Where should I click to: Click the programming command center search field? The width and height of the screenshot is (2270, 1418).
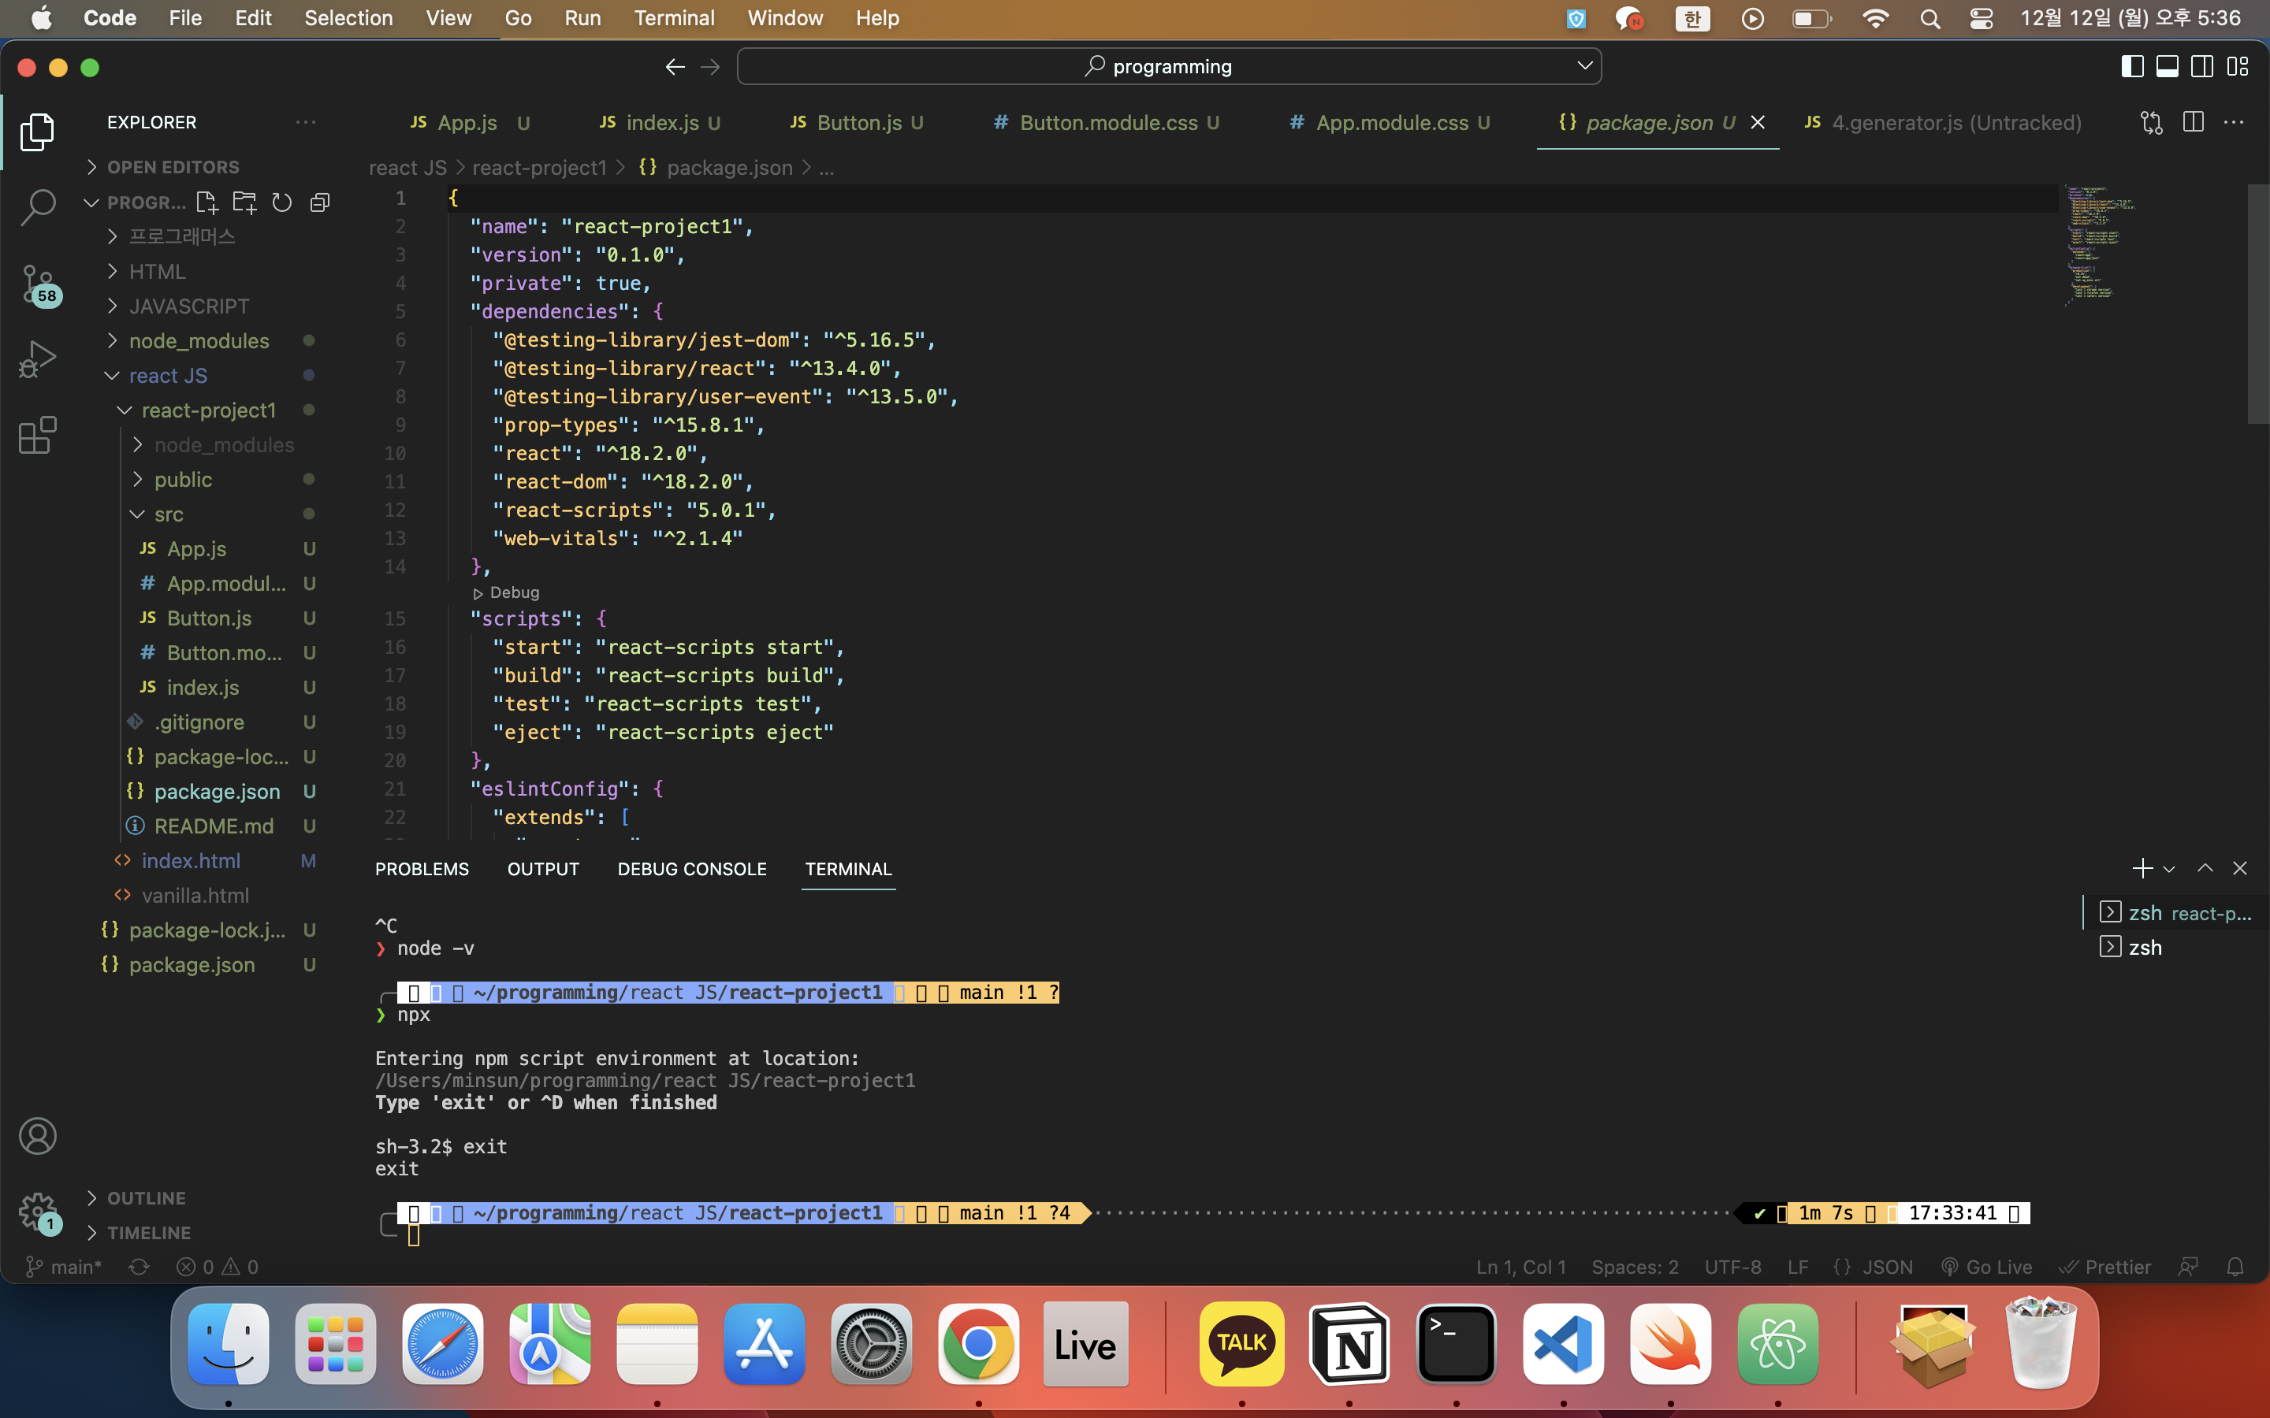point(1169,67)
